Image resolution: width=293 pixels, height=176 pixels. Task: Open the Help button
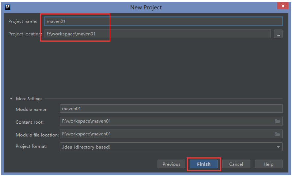(268, 164)
